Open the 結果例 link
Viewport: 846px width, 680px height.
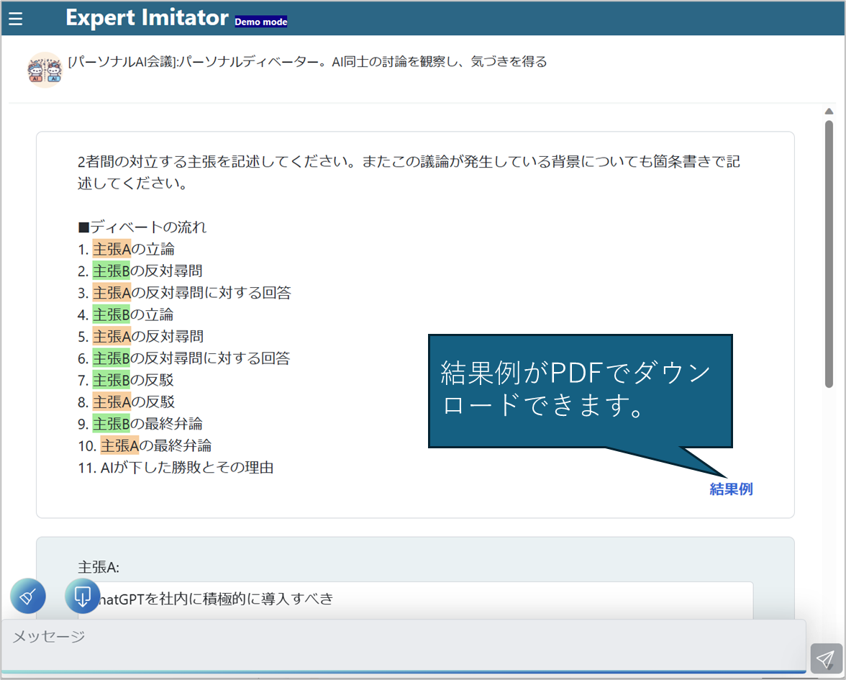pos(731,489)
